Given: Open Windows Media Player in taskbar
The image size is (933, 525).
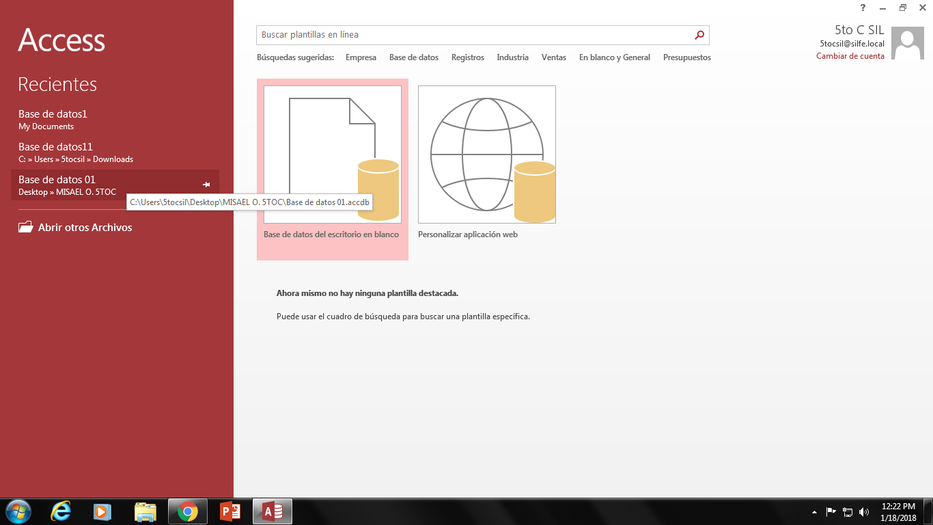Looking at the screenshot, I should tap(102, 511).
